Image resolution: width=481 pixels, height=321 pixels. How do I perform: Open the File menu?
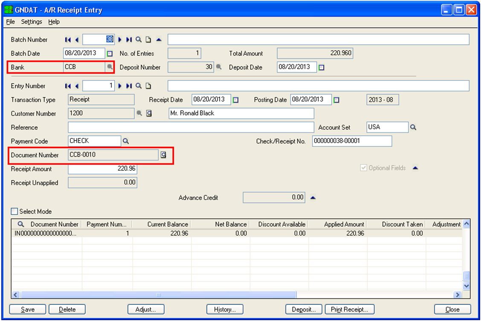pyautogui.click(x=10, y=22)
